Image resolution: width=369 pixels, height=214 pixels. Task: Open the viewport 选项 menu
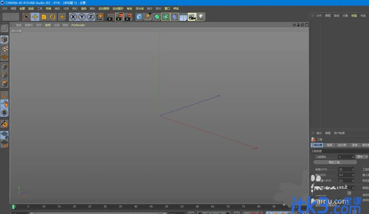pos(48,25)
